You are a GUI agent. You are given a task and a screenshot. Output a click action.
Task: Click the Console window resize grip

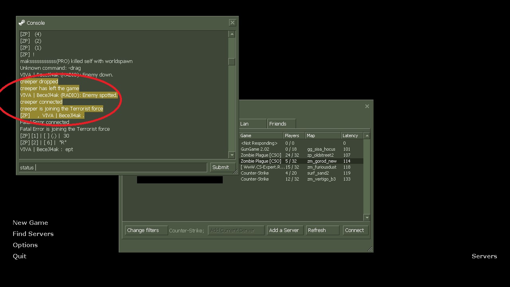click(x=235, y=172)
